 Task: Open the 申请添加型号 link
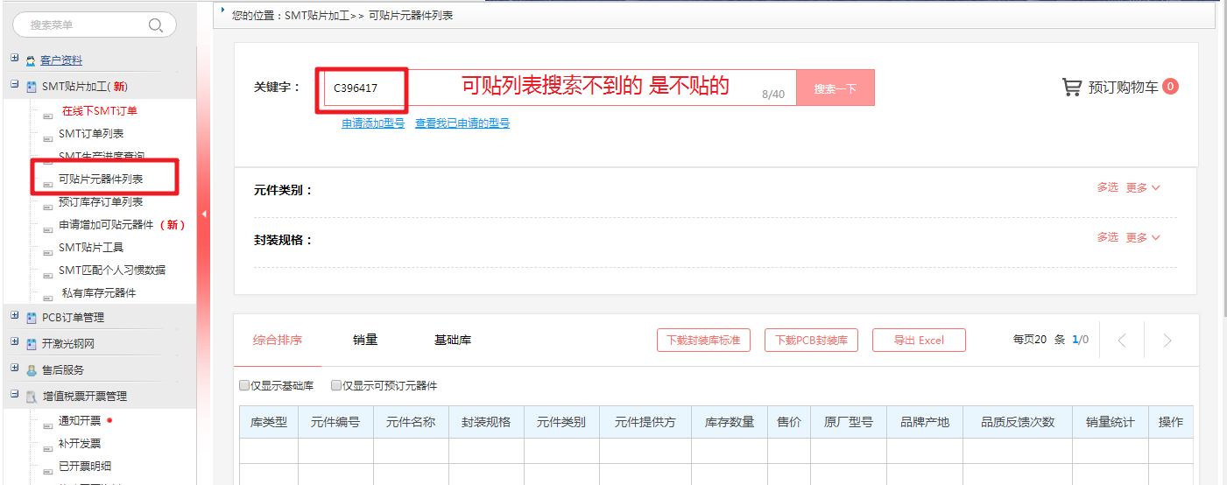tap(373, 123)
